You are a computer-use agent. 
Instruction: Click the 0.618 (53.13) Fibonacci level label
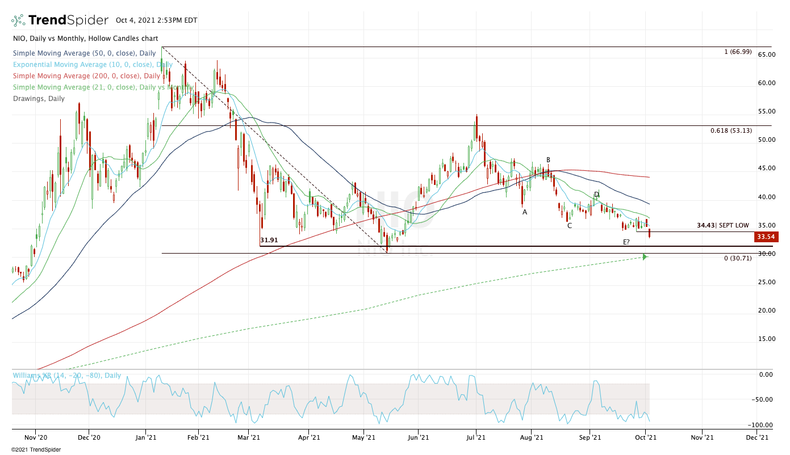731,130
